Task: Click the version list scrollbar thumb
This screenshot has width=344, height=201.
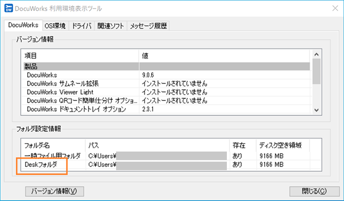Action: click(x=316, y=71)
